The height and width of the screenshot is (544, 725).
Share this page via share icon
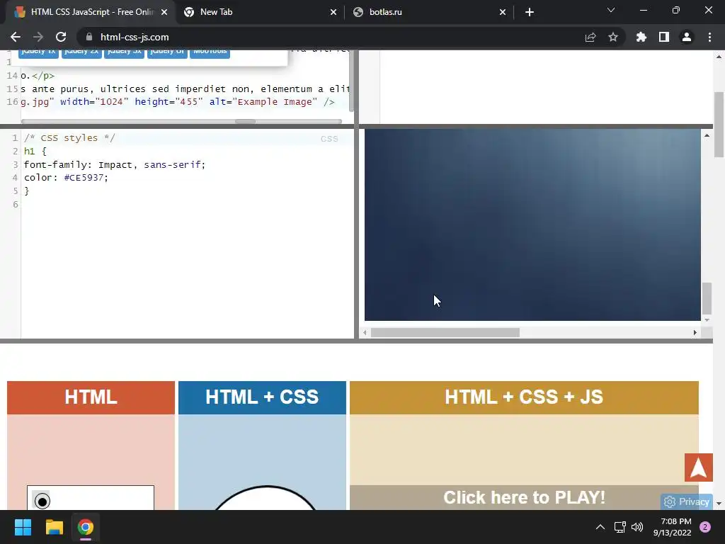[x=590, y=37]
